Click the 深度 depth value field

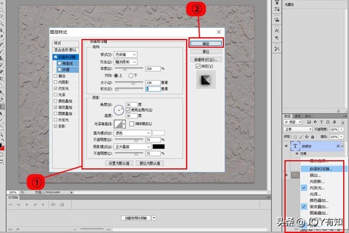(x=153, y=69)
